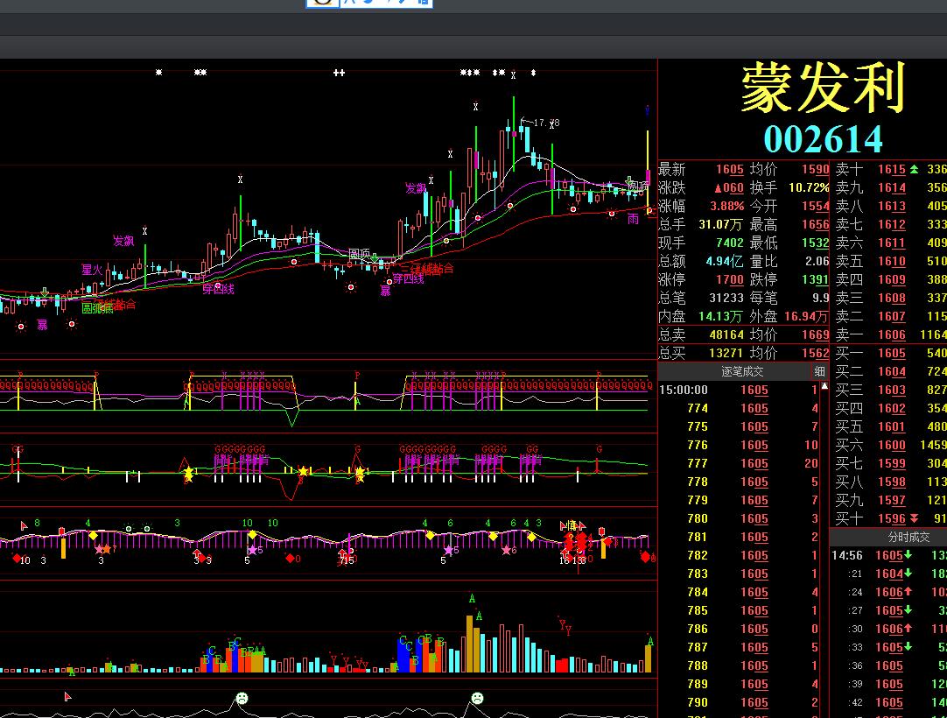
Task: Click the 总手 value 31.07万
Action: [x=720, y=224]
